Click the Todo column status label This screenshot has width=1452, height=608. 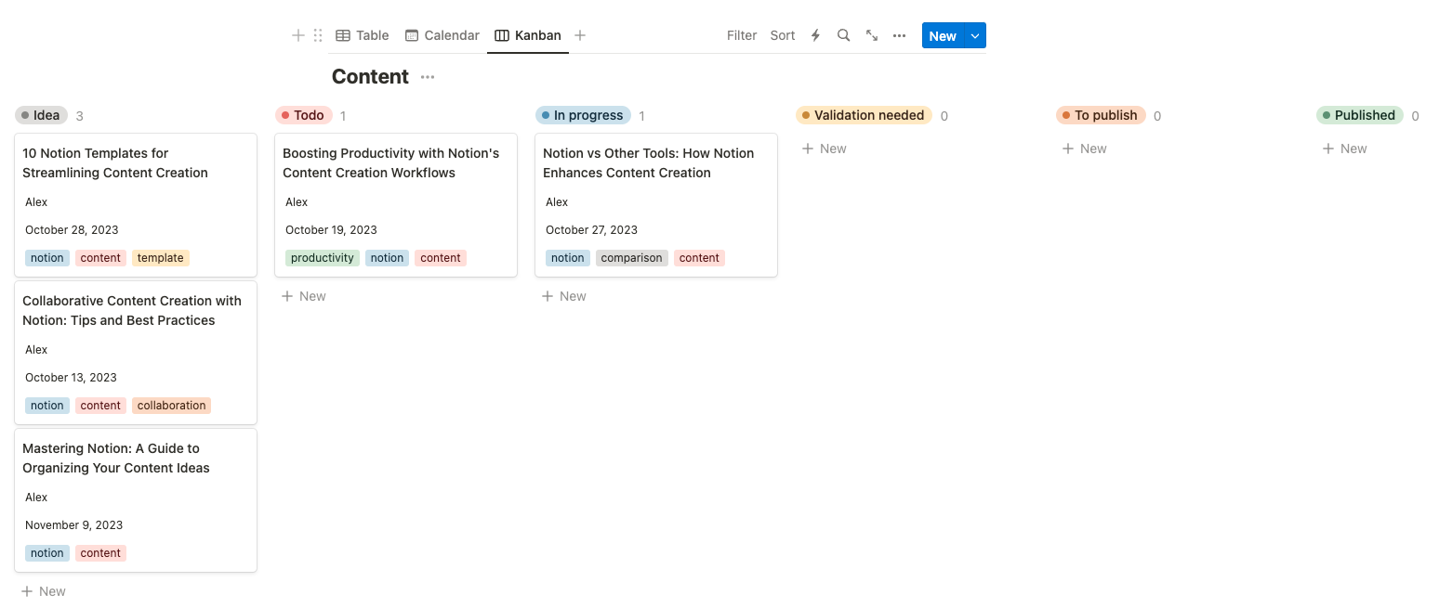click(x=303, y=115)
